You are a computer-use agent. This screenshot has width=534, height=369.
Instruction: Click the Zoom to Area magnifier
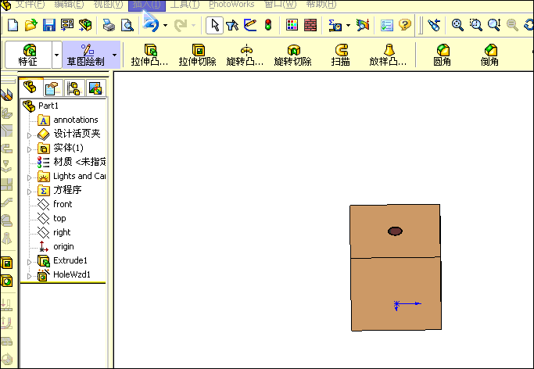pos(476,25)
